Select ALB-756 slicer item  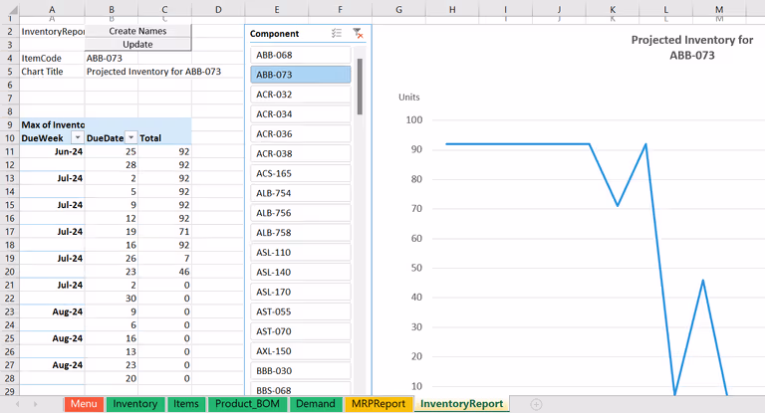point(301,213)
